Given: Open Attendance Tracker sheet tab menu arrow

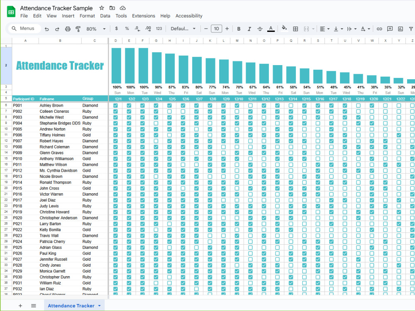Looking at the screenshot, I should point(100,306).
